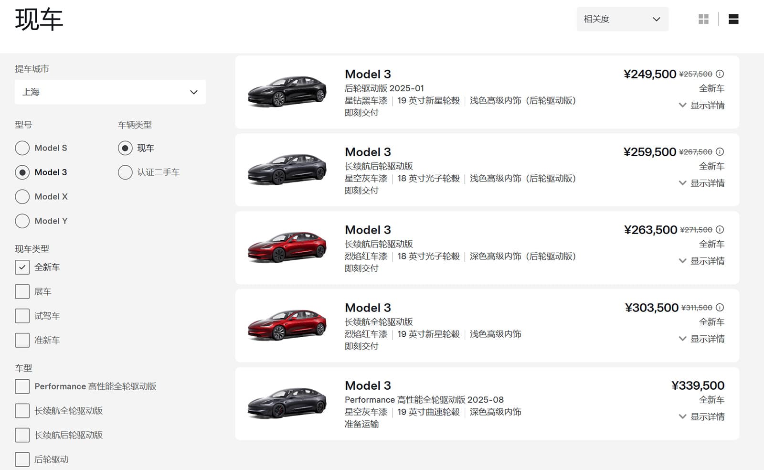
Task: Switch to grid view layout
Action: coord(703,19)
